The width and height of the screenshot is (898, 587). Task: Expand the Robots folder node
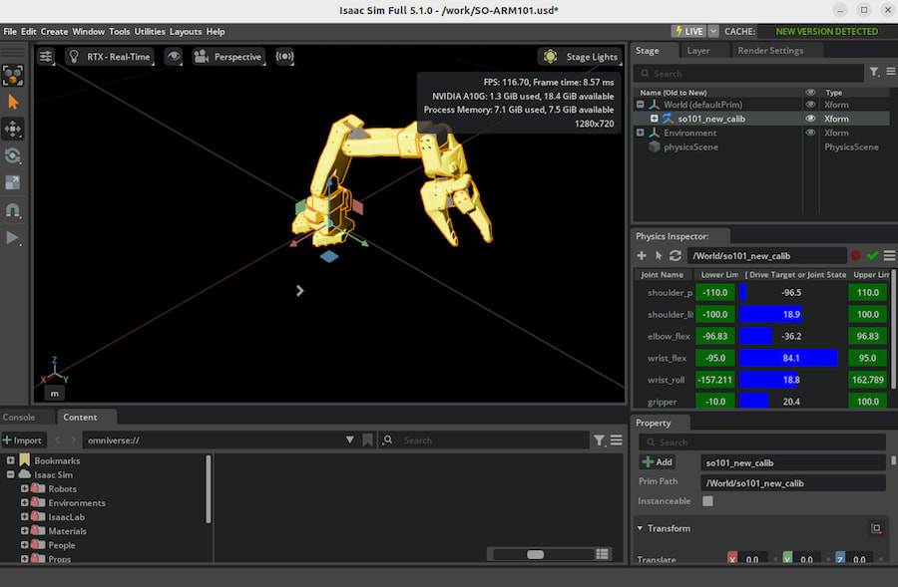point(25,488)
